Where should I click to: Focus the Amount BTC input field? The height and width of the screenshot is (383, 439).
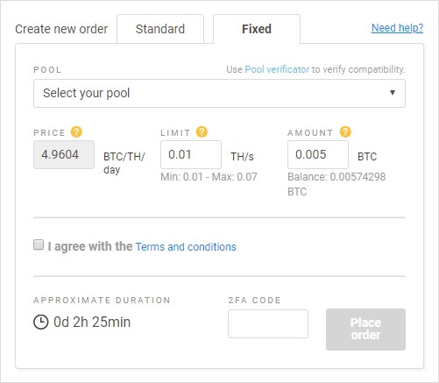[x=318, y=154]
